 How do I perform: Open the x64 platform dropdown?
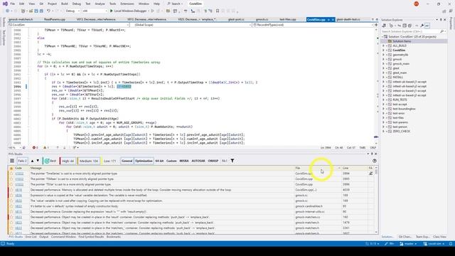pyautogui.click(x=95, y=11)
